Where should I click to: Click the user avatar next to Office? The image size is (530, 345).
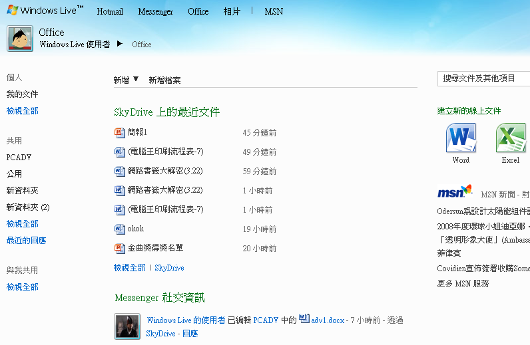[x=20, y=39]
